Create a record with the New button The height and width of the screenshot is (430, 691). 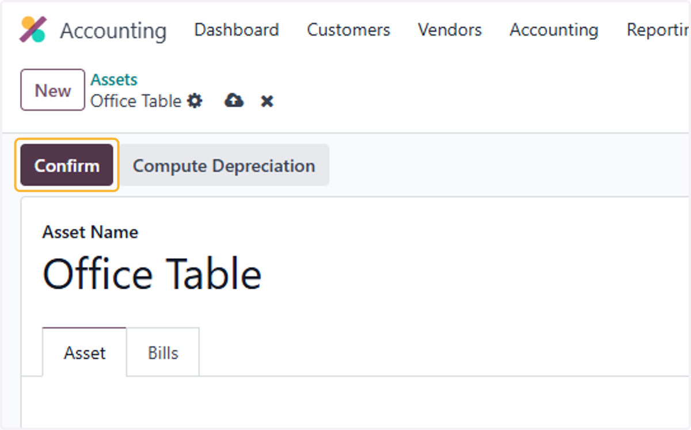coord(53,90)
